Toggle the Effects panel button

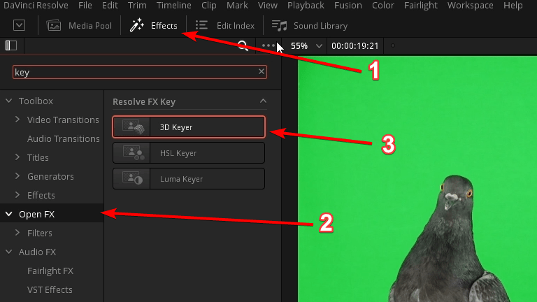pos(153,26)
